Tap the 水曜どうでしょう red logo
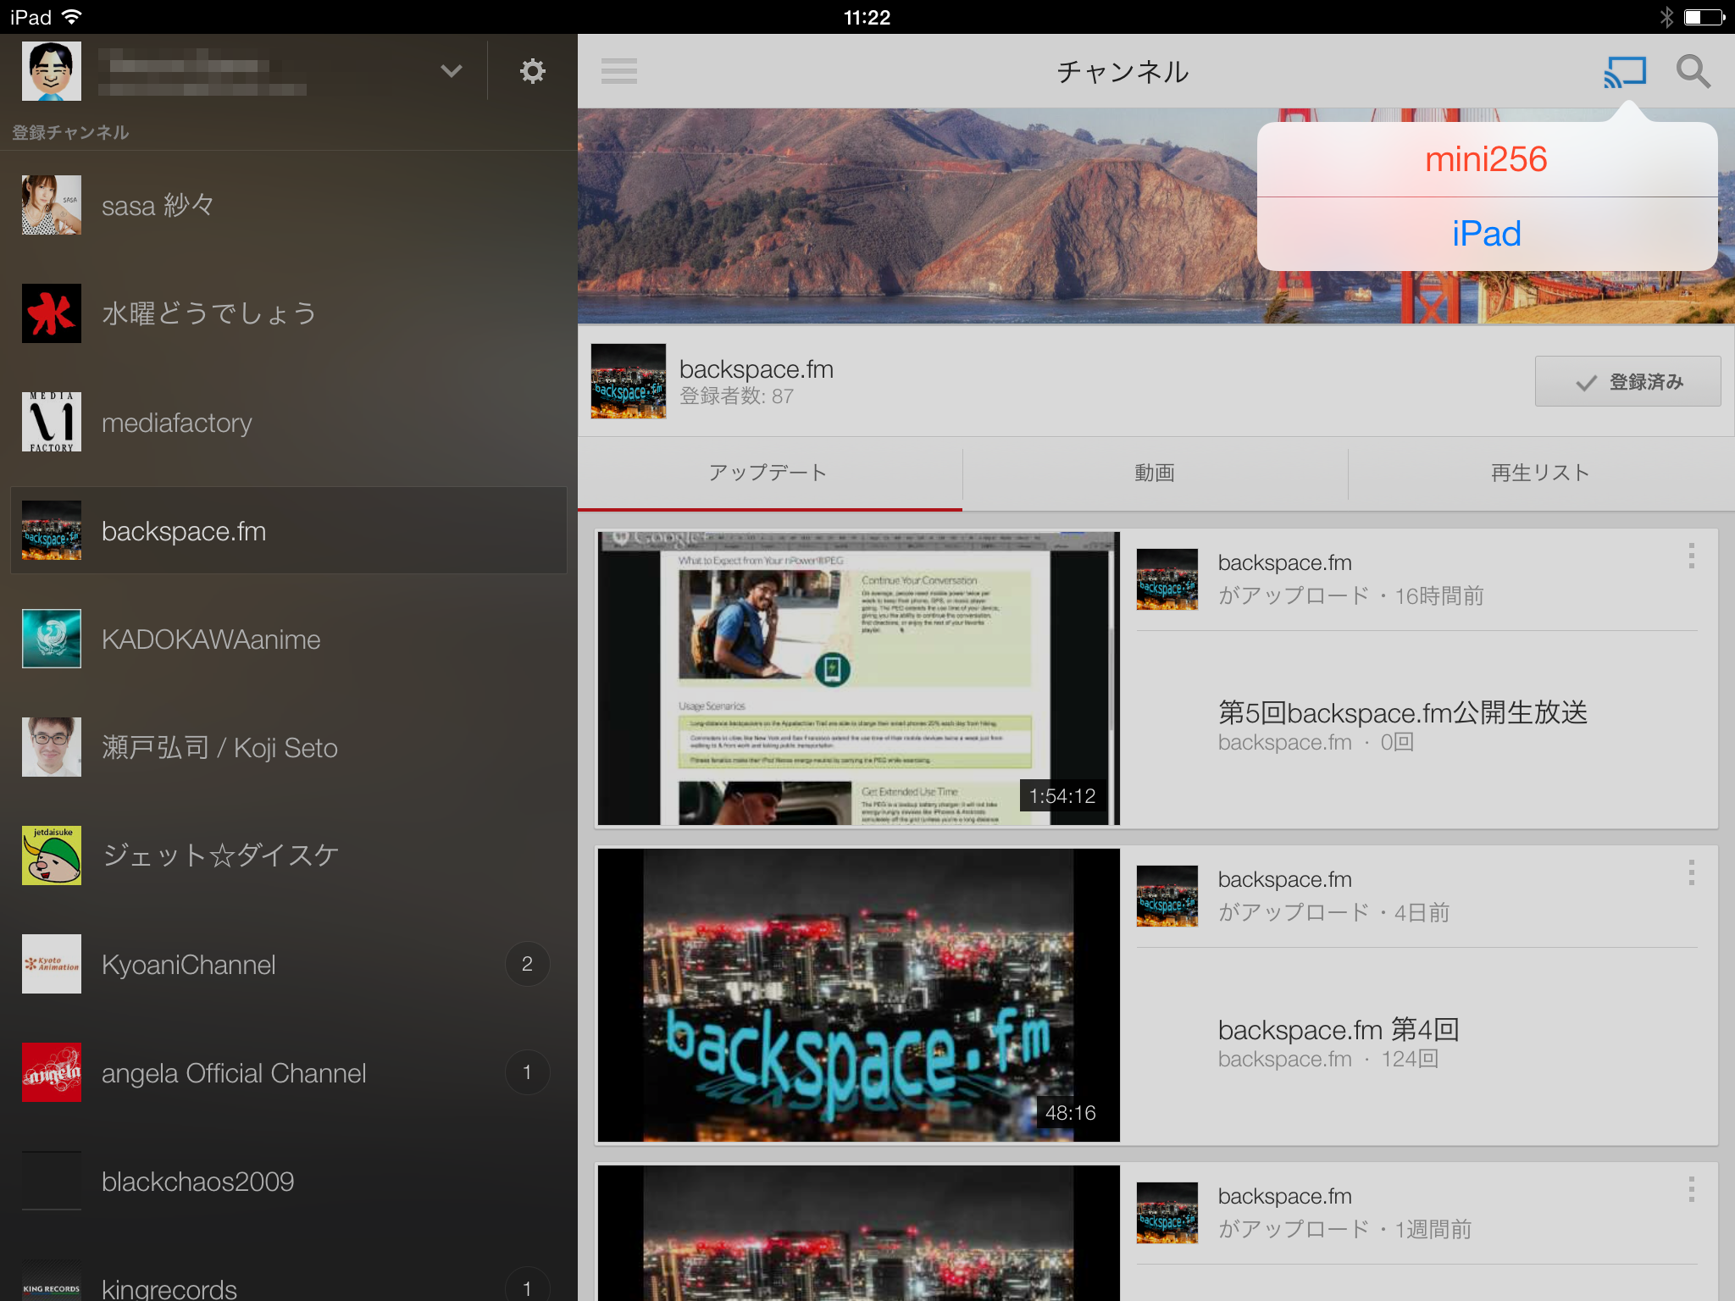Viewport: 1735px width, 1301px height. [x=52, y=313]
